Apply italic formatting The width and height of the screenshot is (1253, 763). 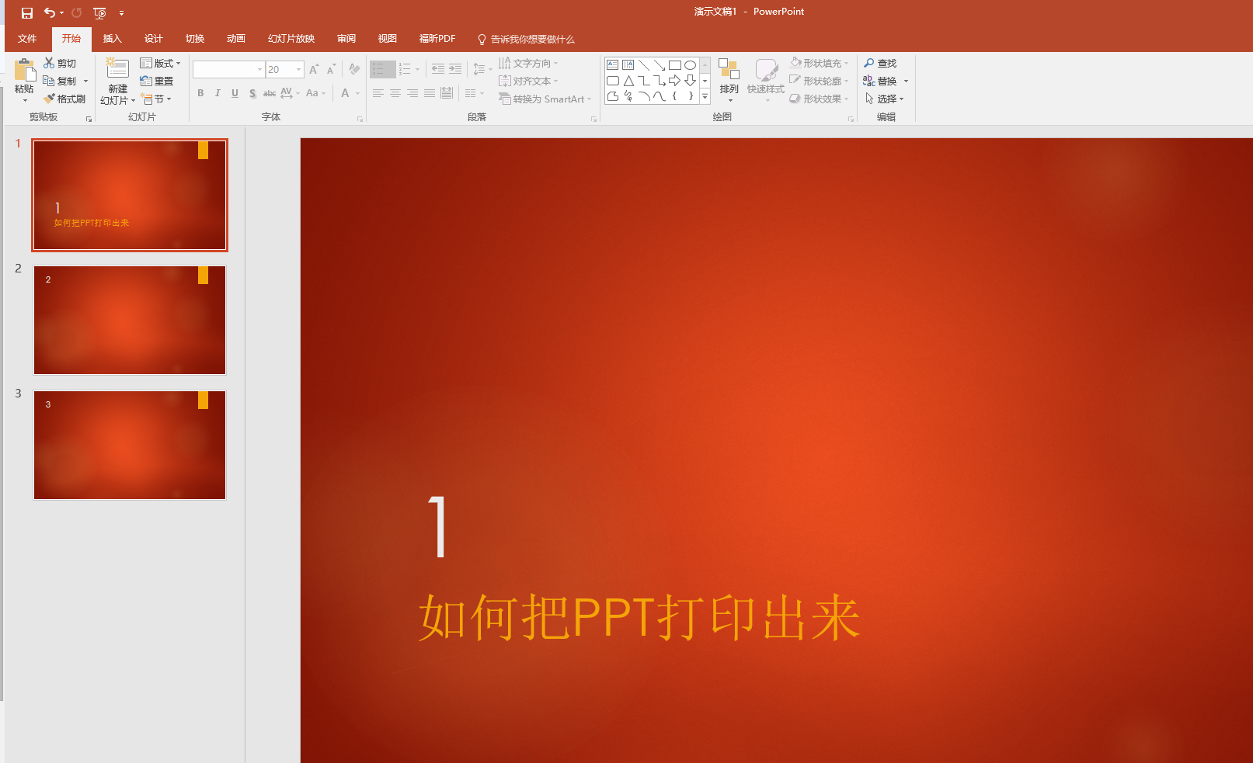217,93
